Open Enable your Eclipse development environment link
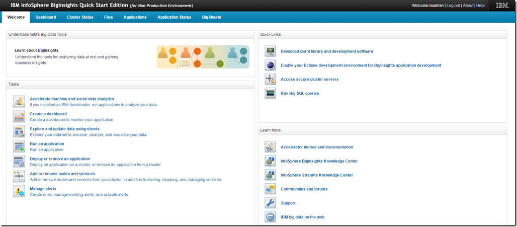This screenshot has height=227, width=517. pyautogui.click(x=361, y=65)
